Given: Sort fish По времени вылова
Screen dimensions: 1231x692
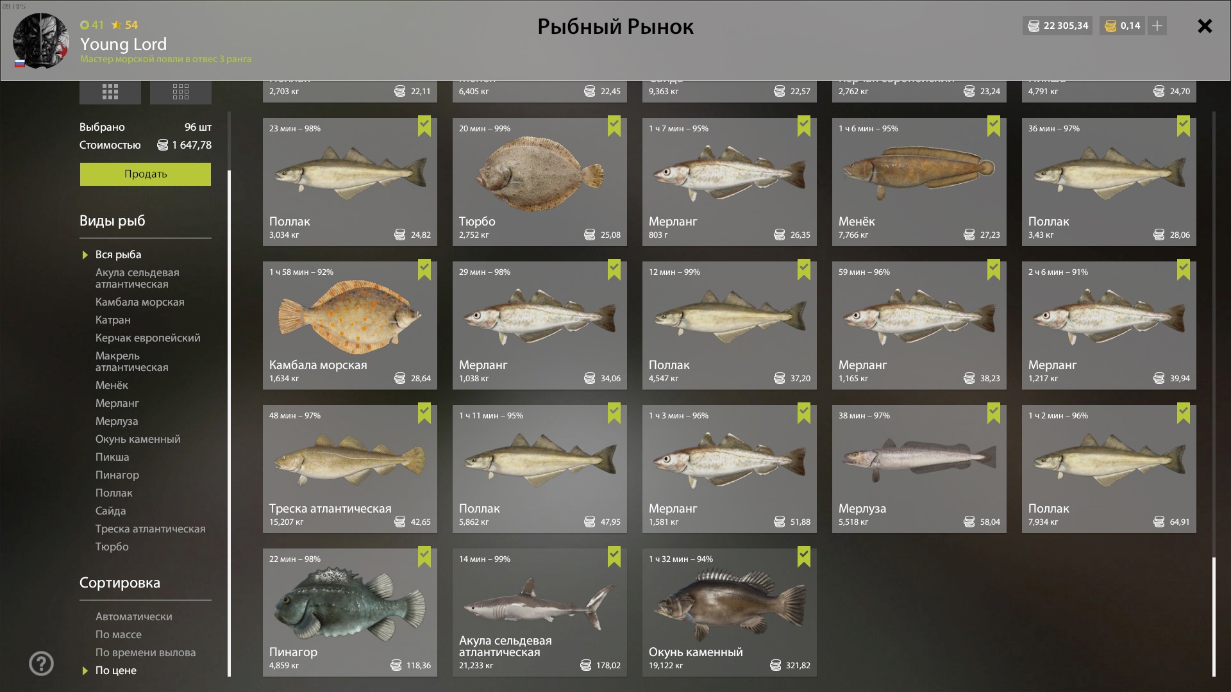Looking at the screenshot, I should click(146, 653).
